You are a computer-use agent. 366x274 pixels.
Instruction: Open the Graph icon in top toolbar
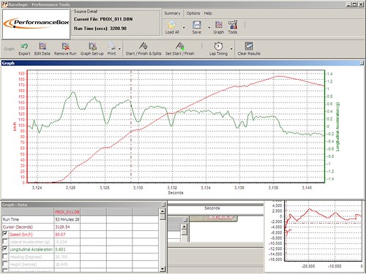pyautogui.click(x=219, y=25)
